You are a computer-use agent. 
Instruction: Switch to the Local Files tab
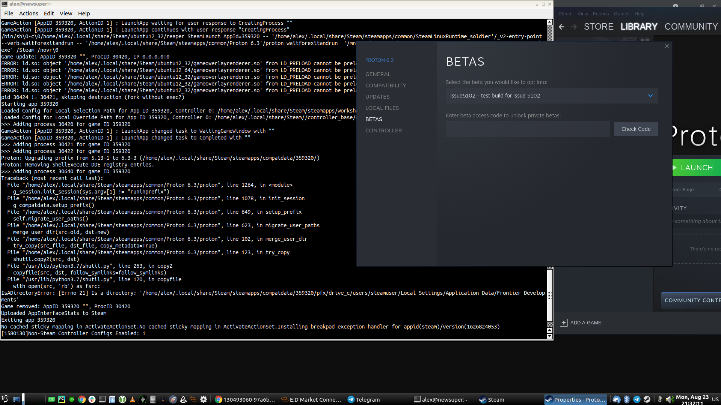click(x=382, y=108)
